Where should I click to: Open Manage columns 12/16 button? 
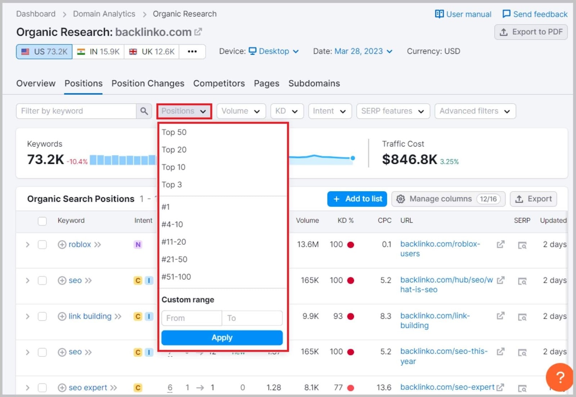(448, 199)
